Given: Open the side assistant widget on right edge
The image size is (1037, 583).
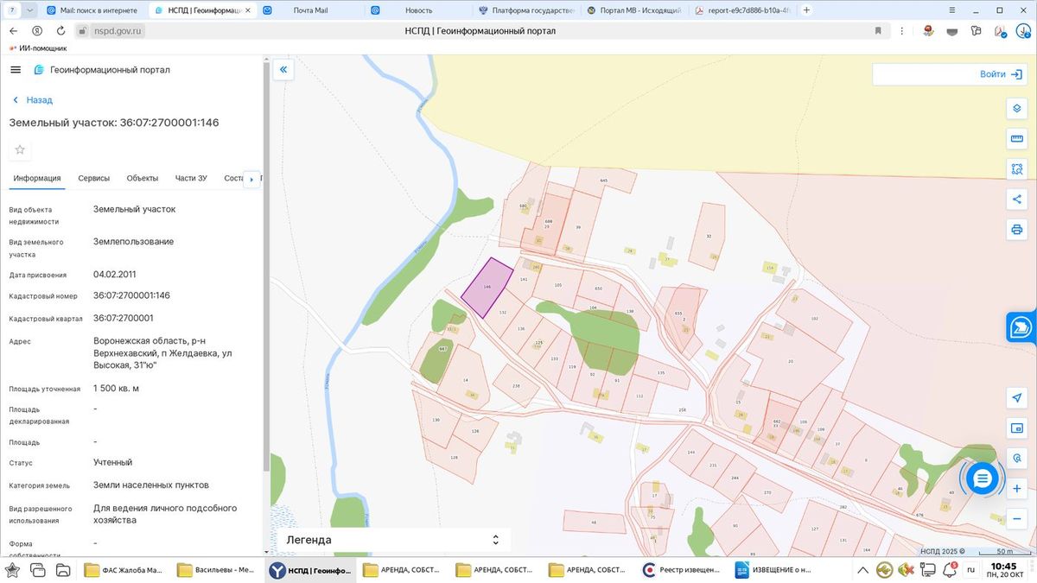Looking at the screenshot, I should [x=1021, y=327].
